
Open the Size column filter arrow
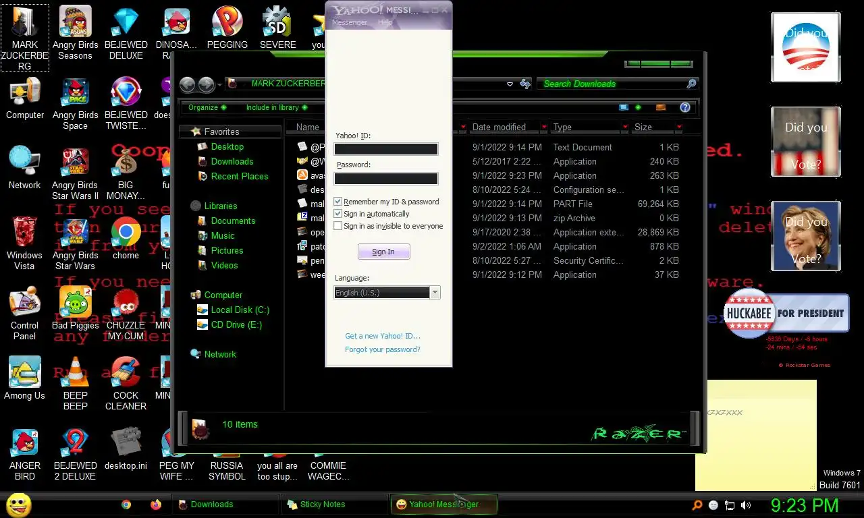click(x=679, y=127)
